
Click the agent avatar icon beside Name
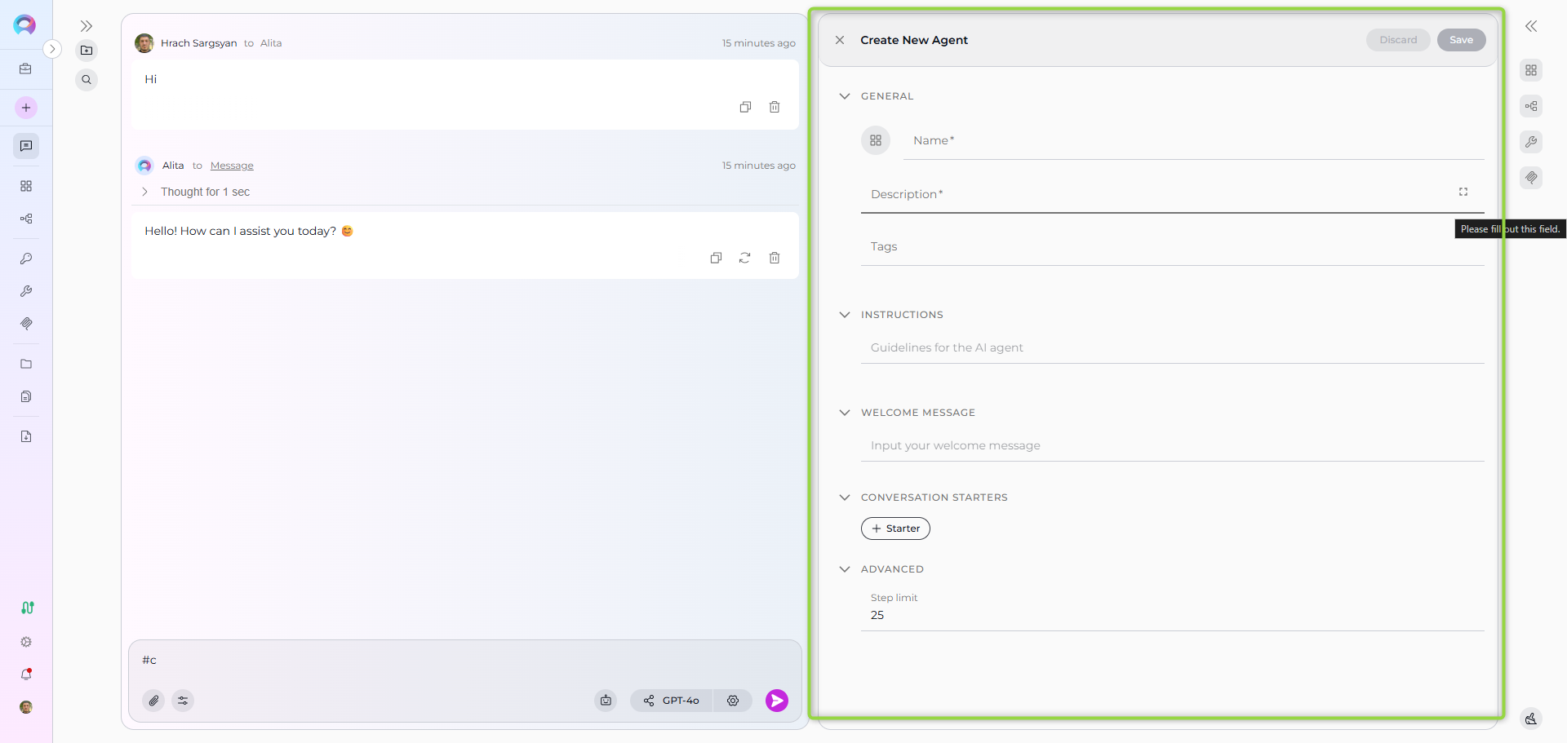tap(875, 140)
